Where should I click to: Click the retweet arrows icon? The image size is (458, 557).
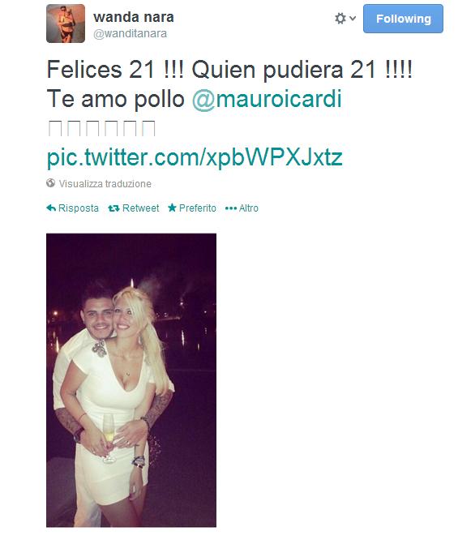(x=113, y=208)
